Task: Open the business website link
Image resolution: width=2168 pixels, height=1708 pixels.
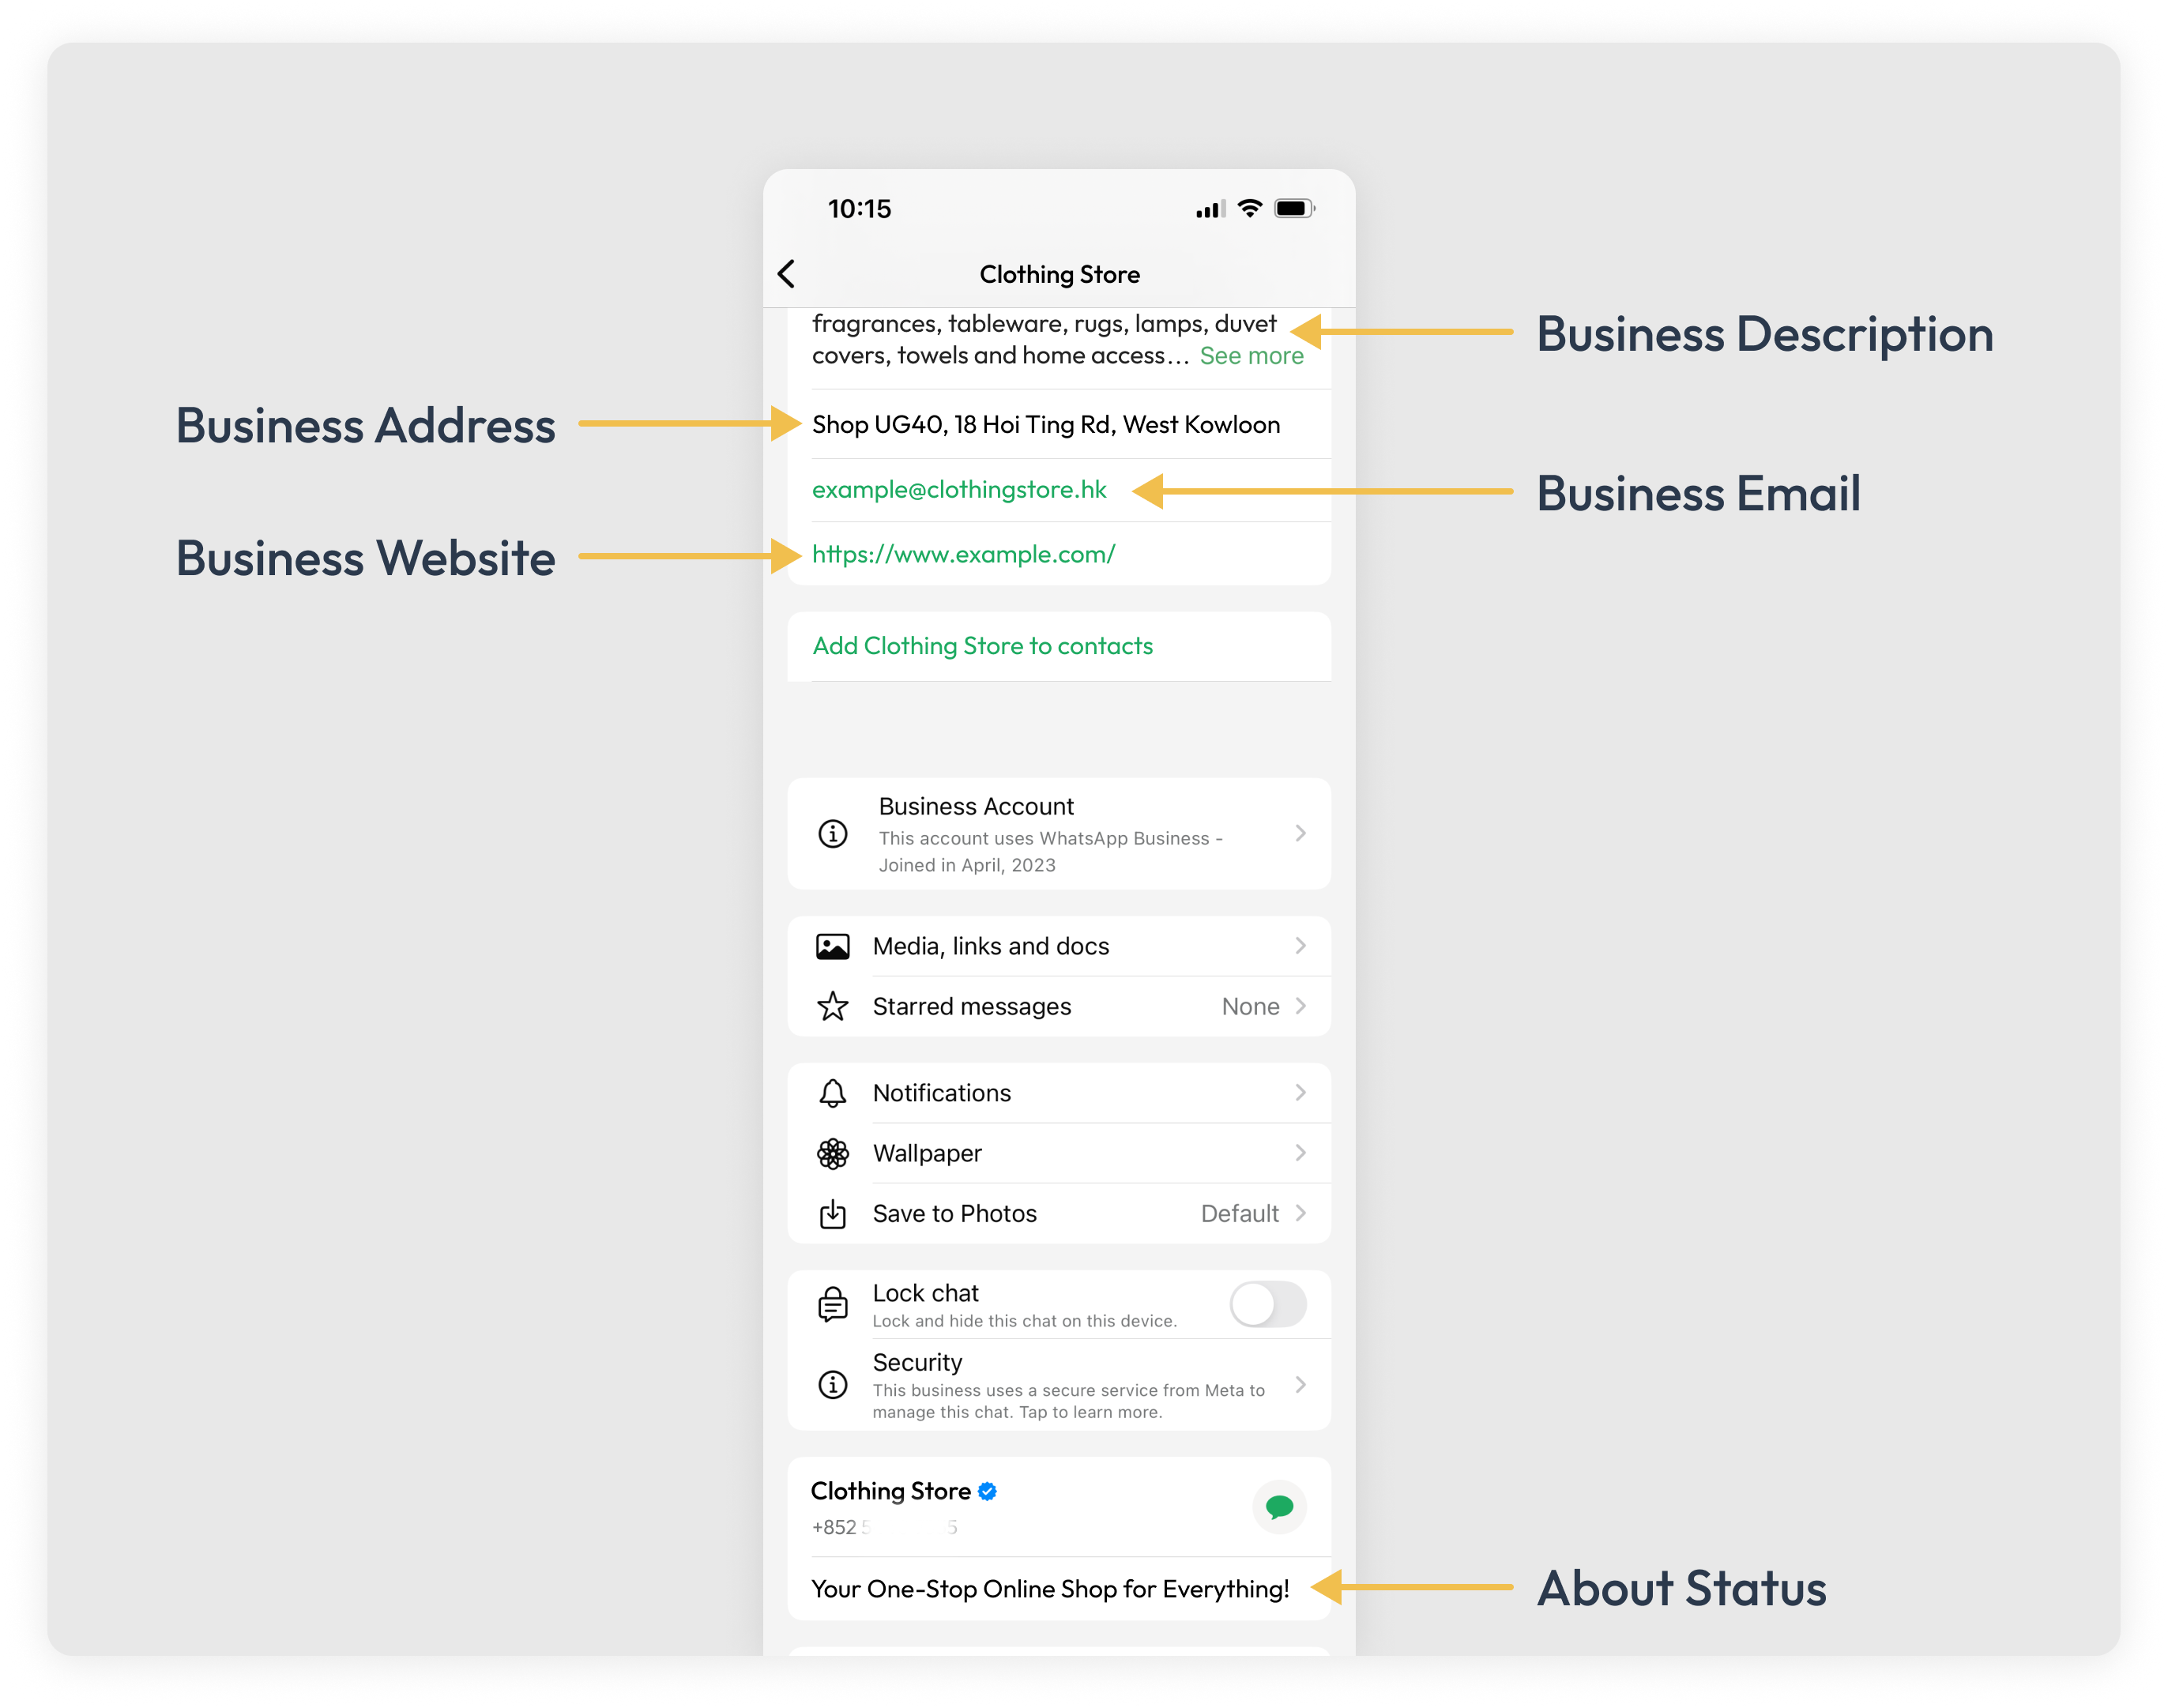Action: tap(965, 554)
